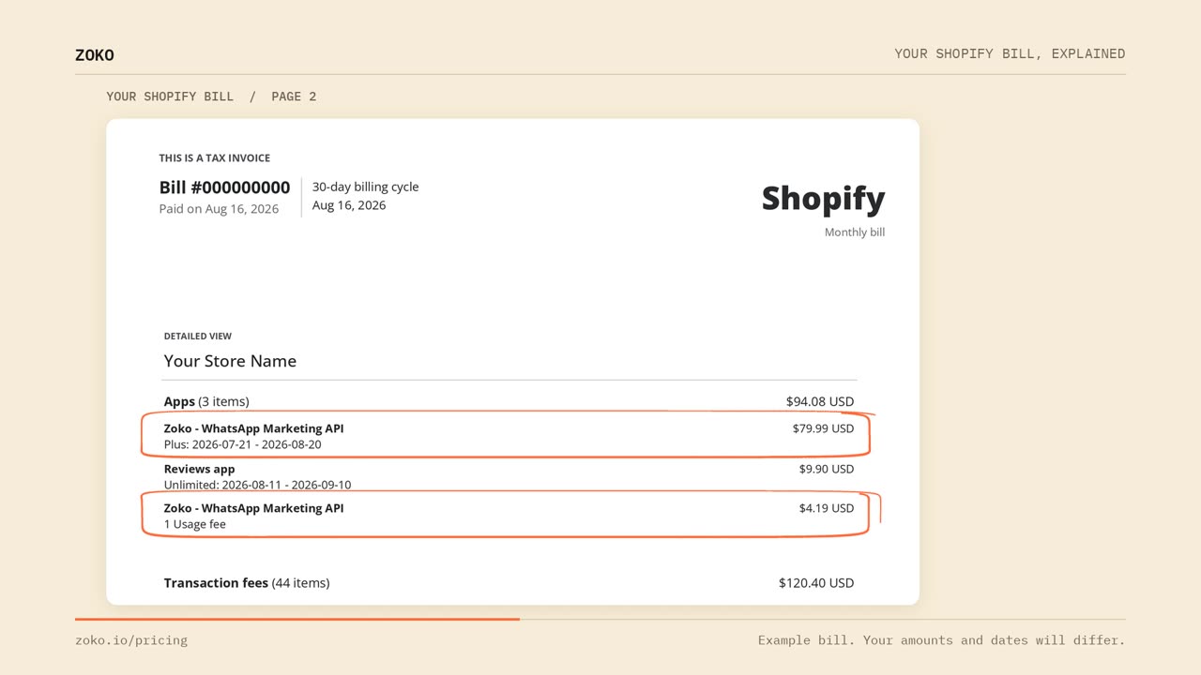Click the "$79.99 USD" amount
Viewport: 1201px width, 675px height.
(x=823, y=428)
